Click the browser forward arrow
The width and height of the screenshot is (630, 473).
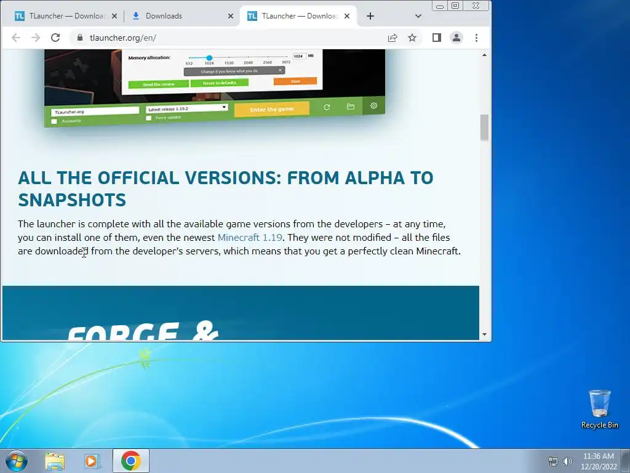(36, 38)
